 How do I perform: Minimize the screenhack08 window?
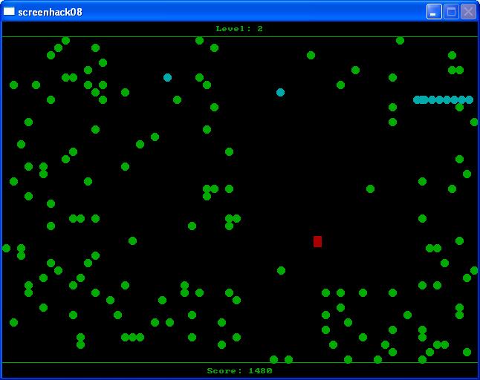click(434, 11)
